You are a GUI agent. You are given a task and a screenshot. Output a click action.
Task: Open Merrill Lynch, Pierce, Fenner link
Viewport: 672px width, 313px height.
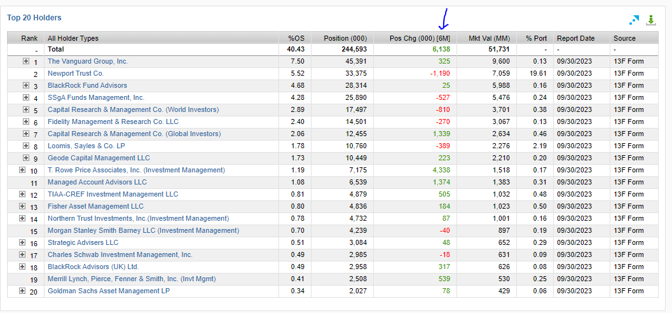[132, 279]
